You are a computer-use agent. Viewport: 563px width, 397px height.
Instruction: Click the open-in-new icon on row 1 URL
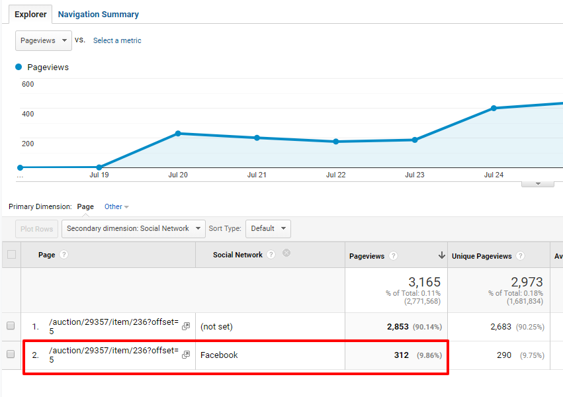(185, 325)
